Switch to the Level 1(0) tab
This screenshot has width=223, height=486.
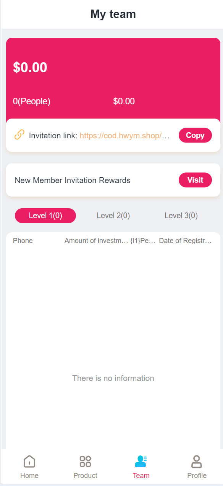click(x=45, y=215)
